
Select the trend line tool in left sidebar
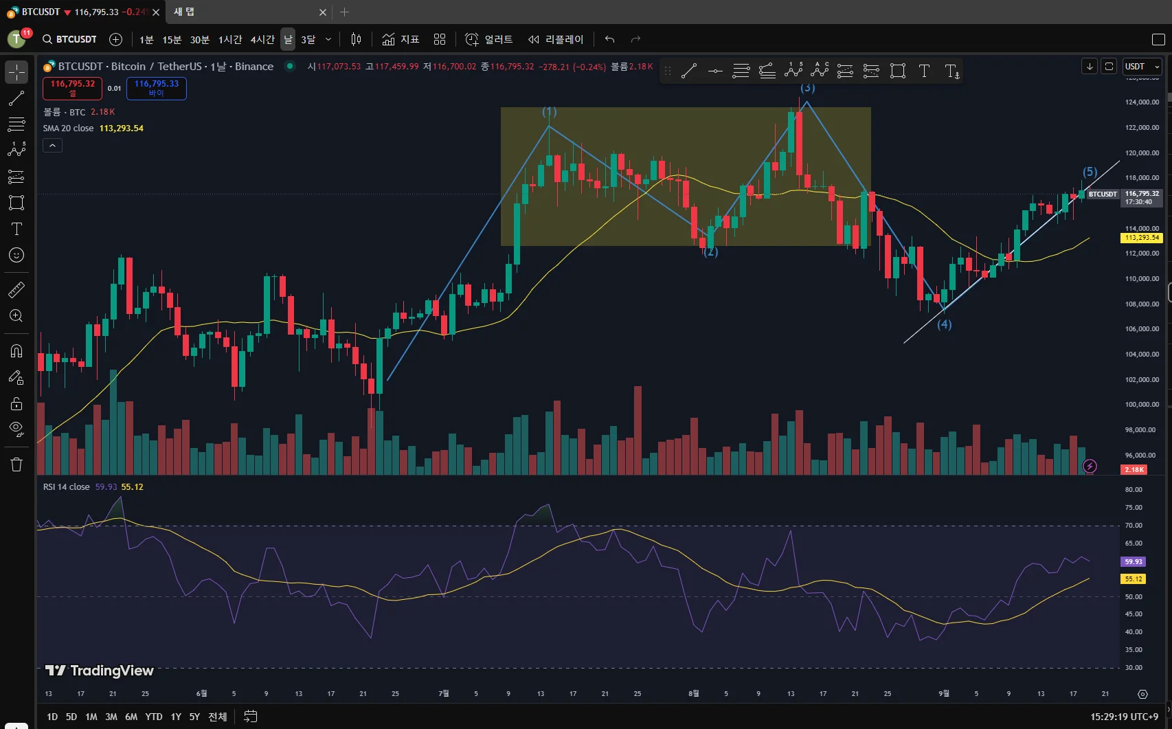(16, 98)
